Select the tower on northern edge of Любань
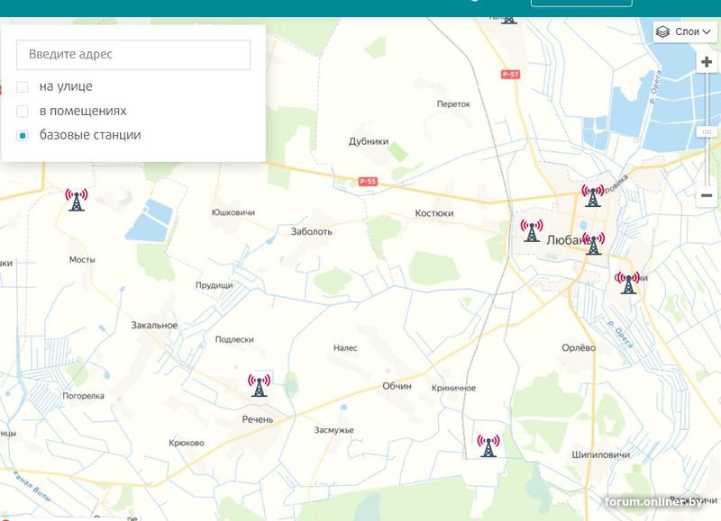721x521 pixels. click(x=592, y=195)
